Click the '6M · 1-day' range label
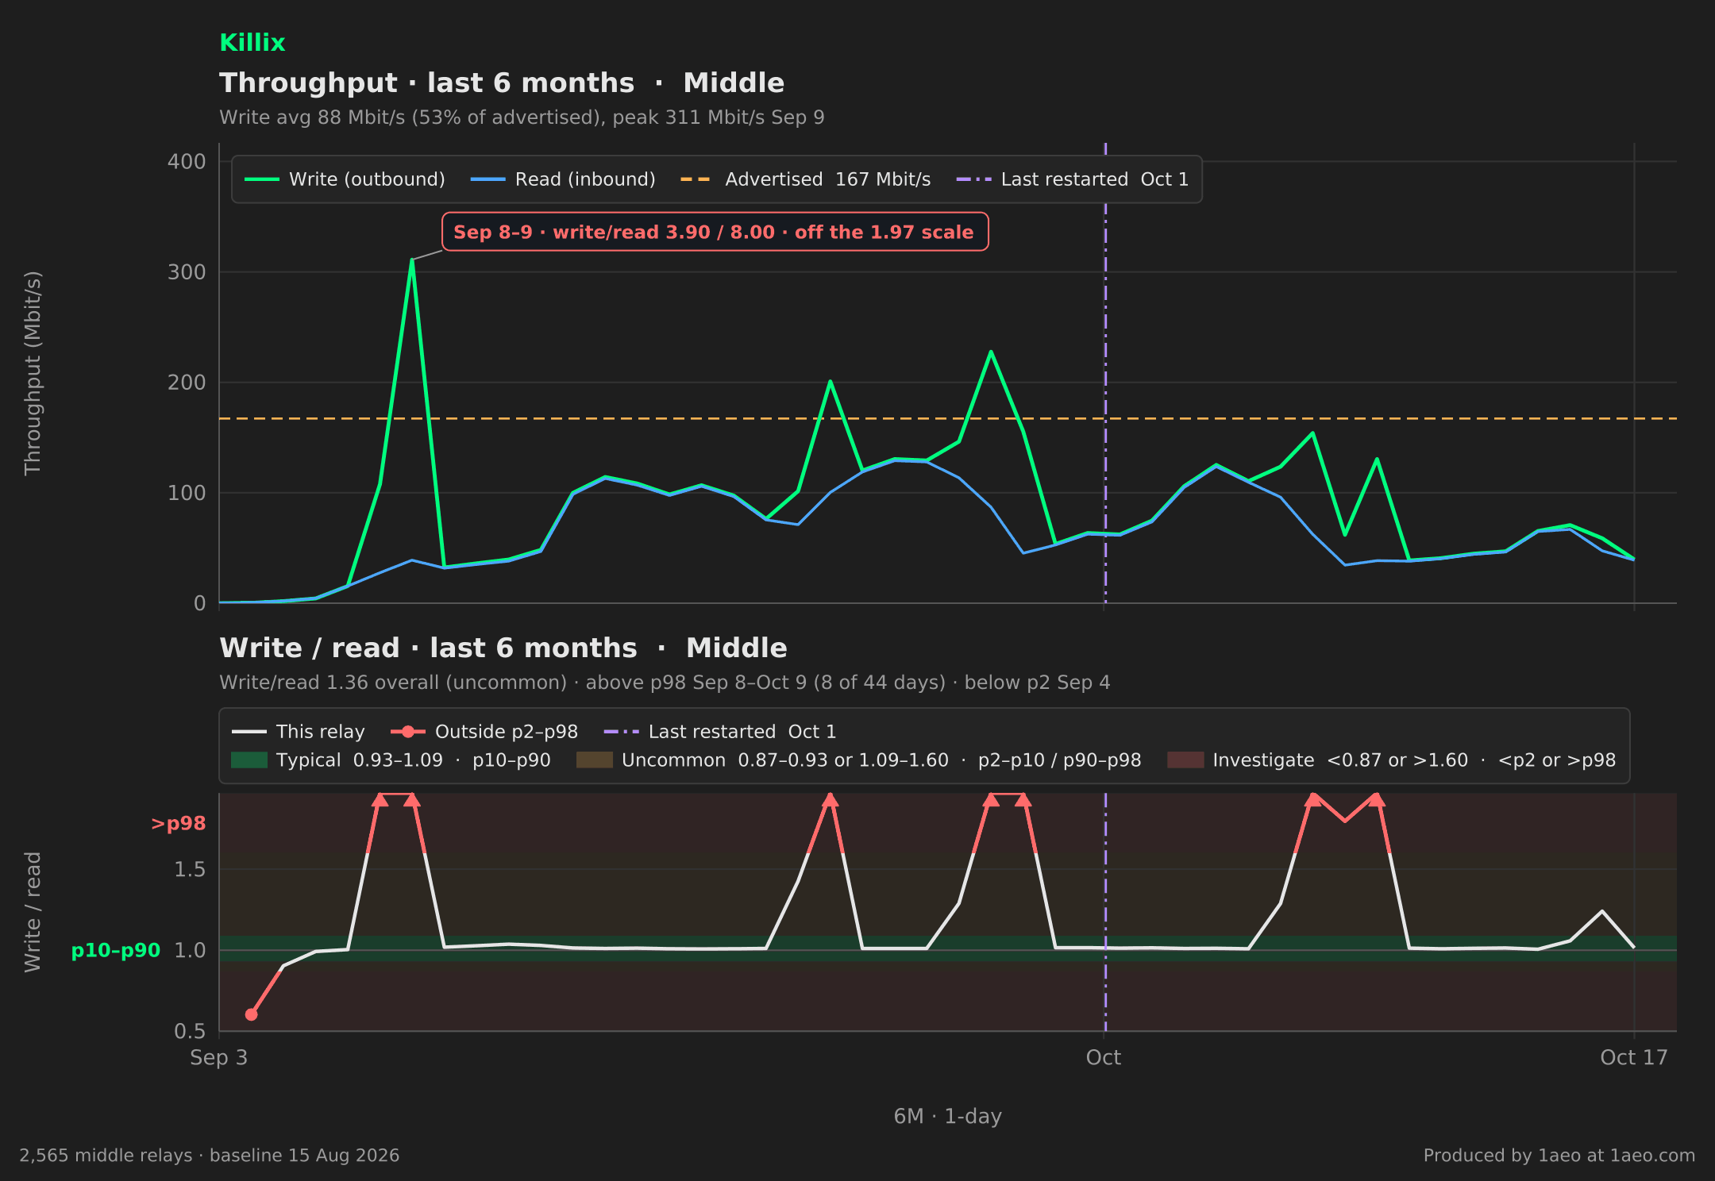1715x1181 pixels. pos(948,1117)
